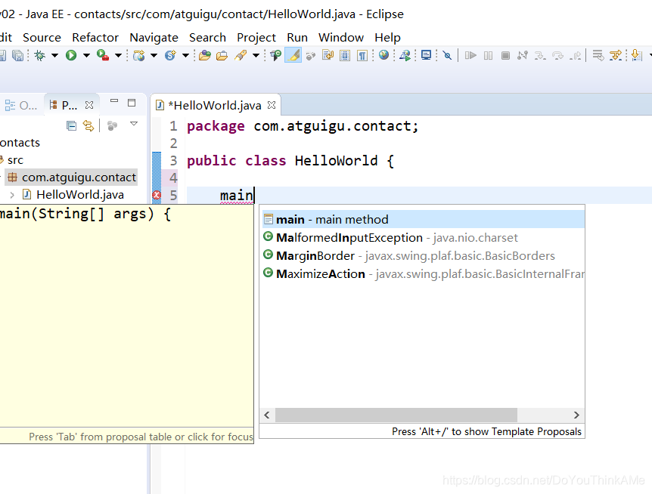Click the Next Annotation arrow icon
Screen dimensions: 652x494
[x=636, y=55]
